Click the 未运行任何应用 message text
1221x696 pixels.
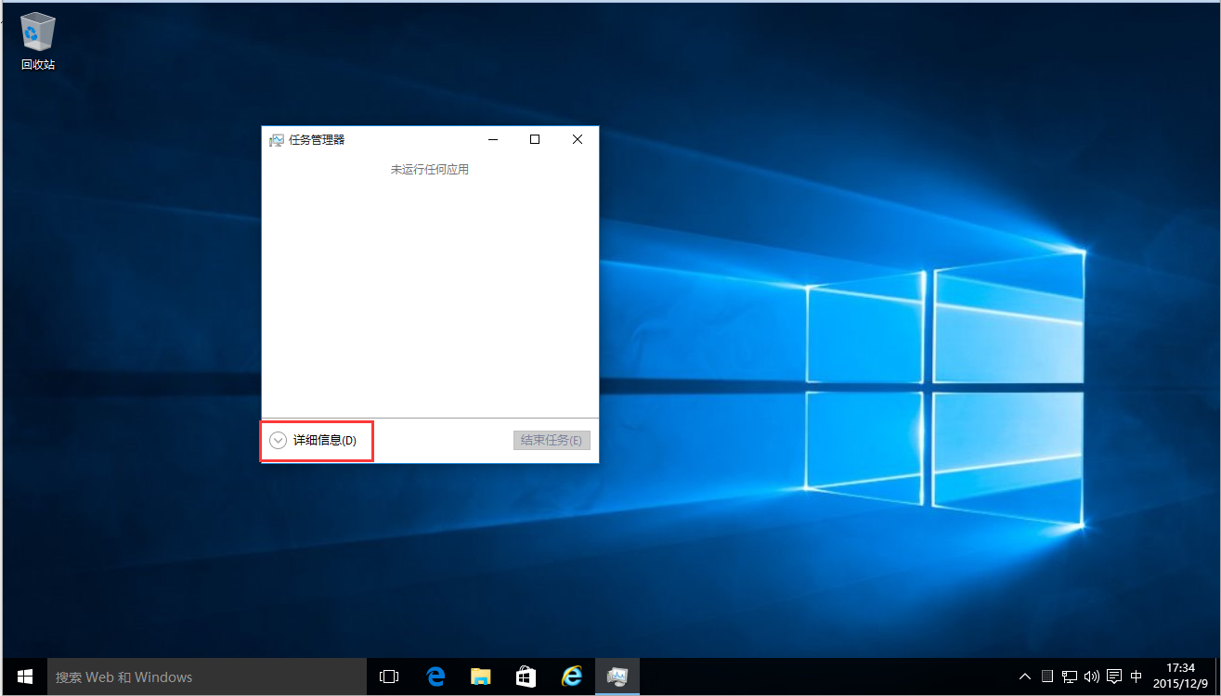pyautogui.click(x=429, y=170)
